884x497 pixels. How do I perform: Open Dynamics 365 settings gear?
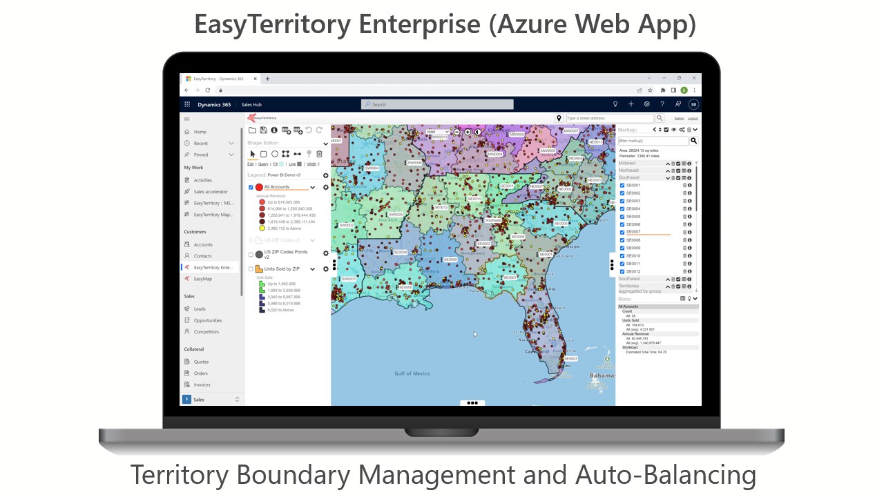[x=647, y=104]
